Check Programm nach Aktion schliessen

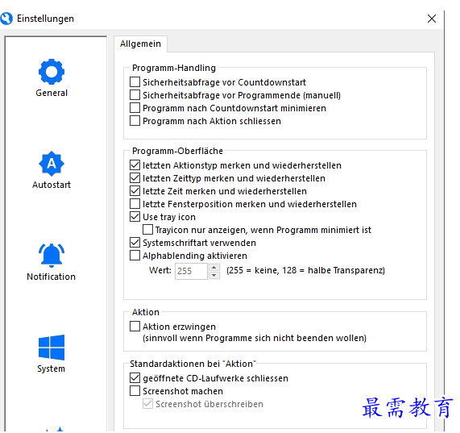[135, 121]
